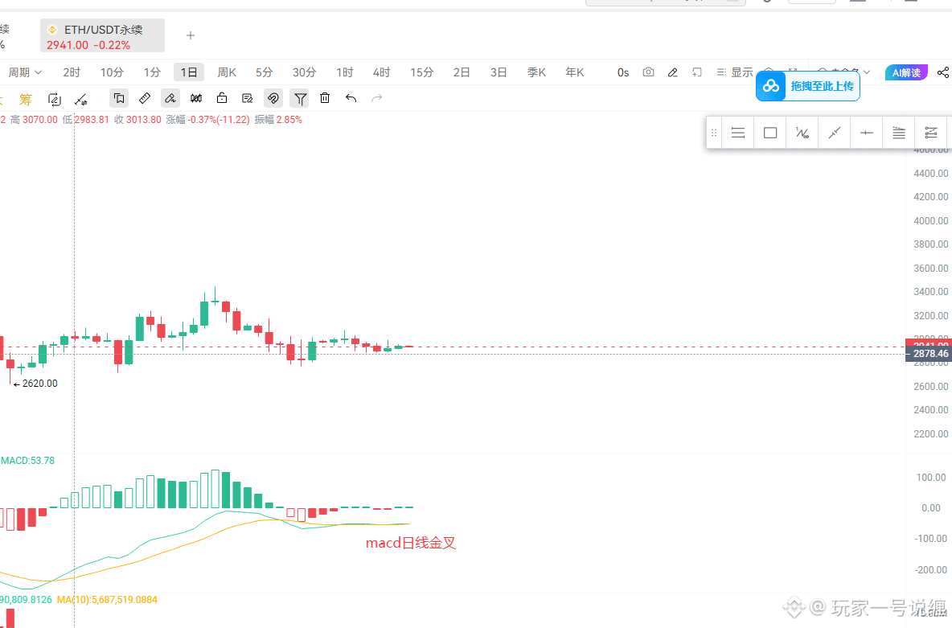Select the measure ruler tool
The width and height of the screenshot is (952, 628).
pos(145,98)
